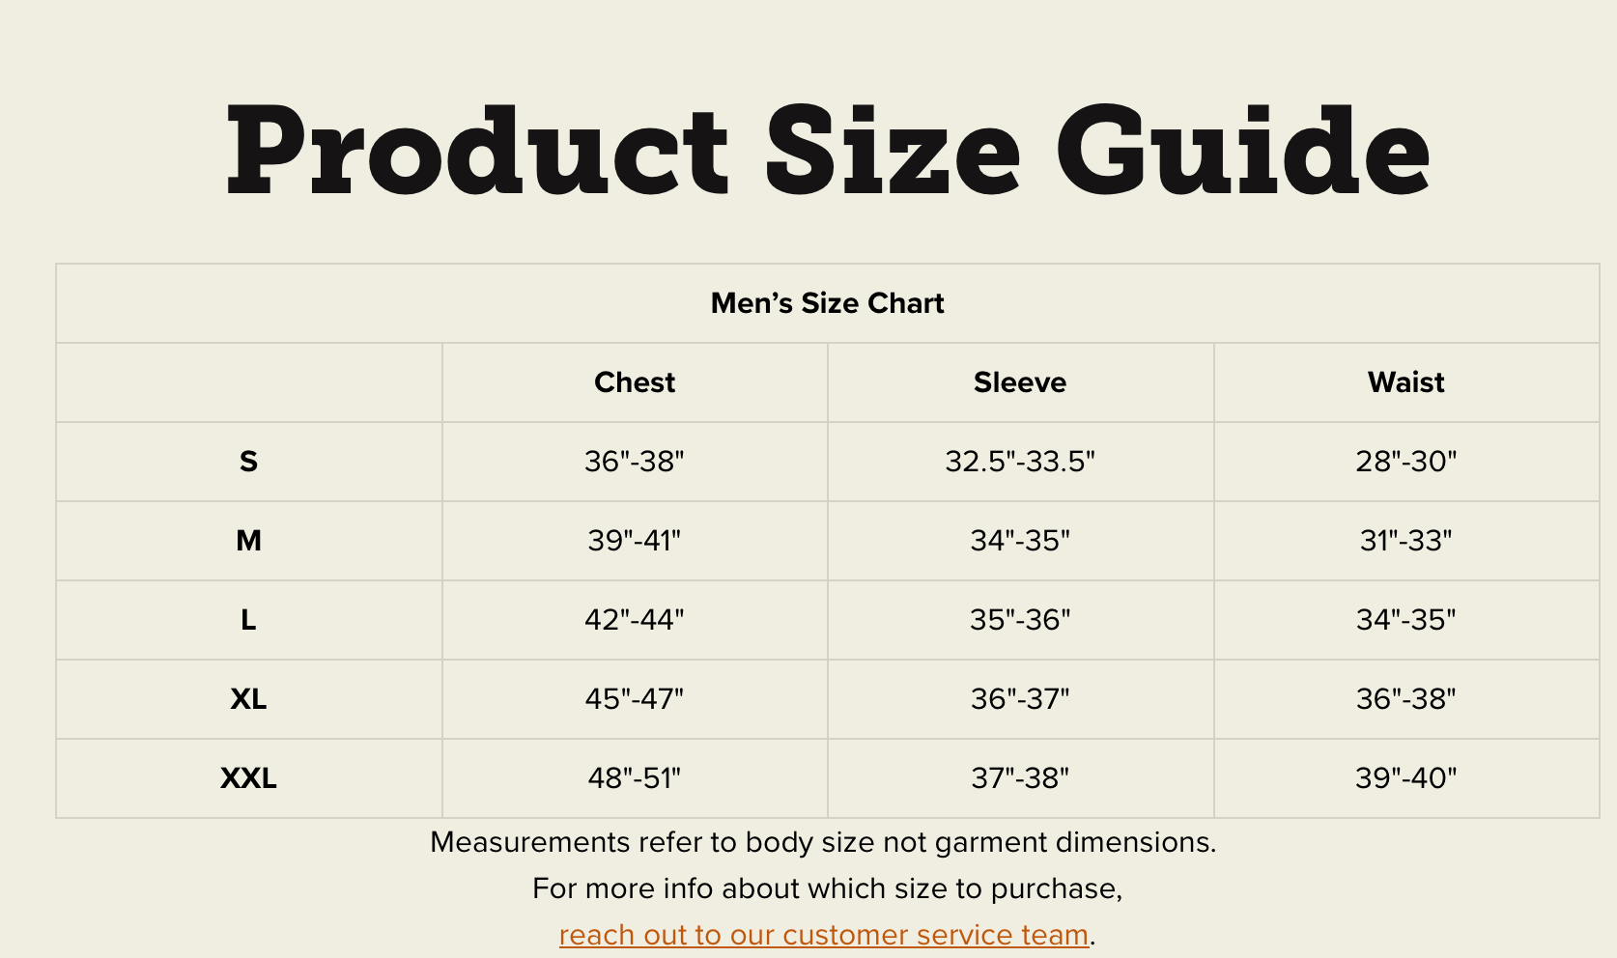Select the L size row label
Image resolution: width=1617 pixels, height=958 pixels.
click(x=248, y=620)
